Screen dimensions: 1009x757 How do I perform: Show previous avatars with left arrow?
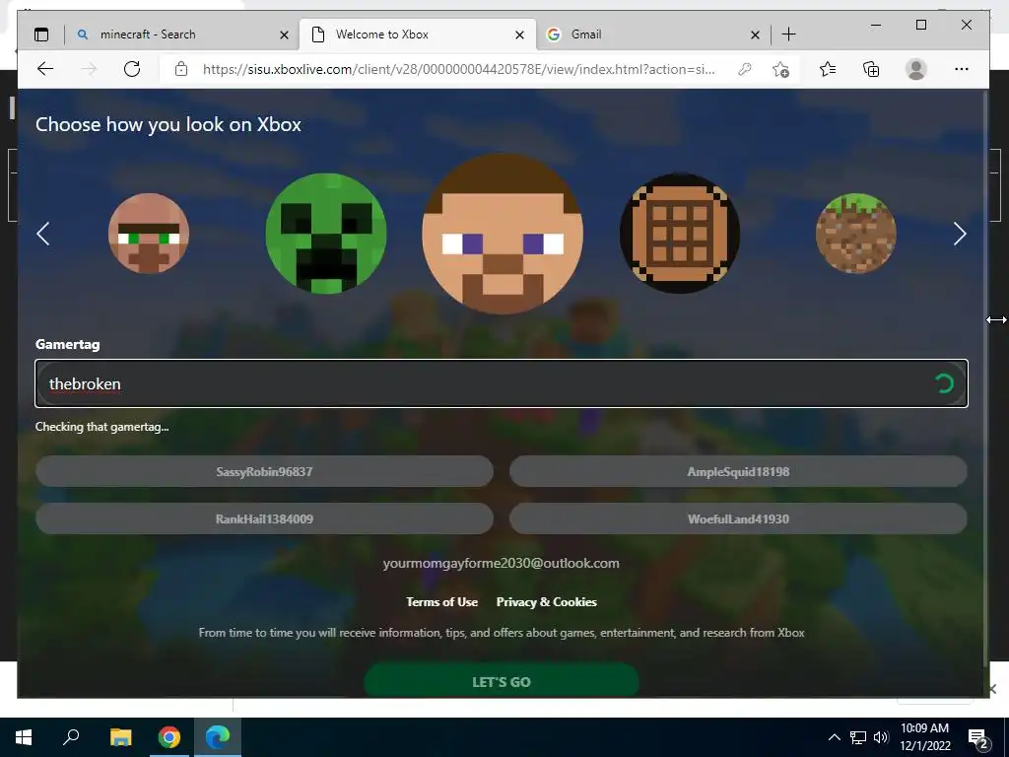click(43, 234)
